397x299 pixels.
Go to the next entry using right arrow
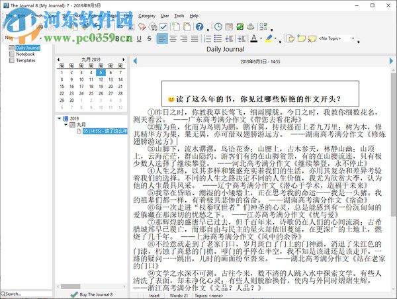(x=391, y=61)
